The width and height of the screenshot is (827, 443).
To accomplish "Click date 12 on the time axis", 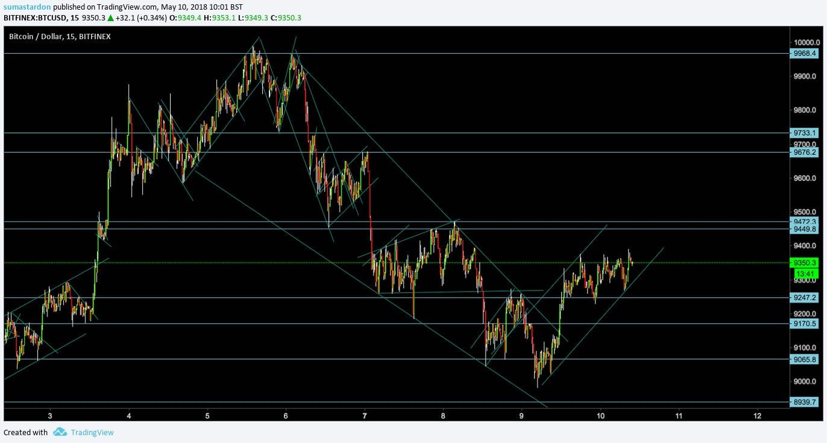I will tap(758, 415).
